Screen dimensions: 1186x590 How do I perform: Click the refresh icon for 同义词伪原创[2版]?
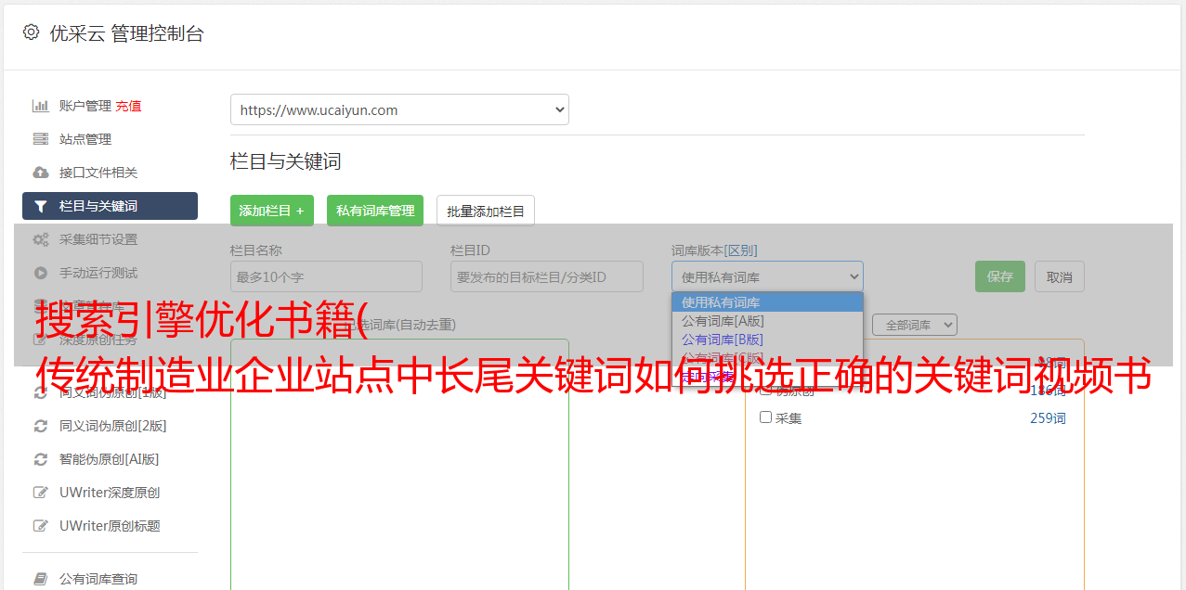pos(41,426)
